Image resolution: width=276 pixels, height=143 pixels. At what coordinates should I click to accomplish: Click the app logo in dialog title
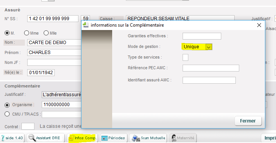coord(86,25)
